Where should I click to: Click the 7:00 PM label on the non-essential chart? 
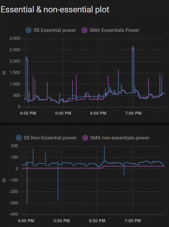(133, 221)
